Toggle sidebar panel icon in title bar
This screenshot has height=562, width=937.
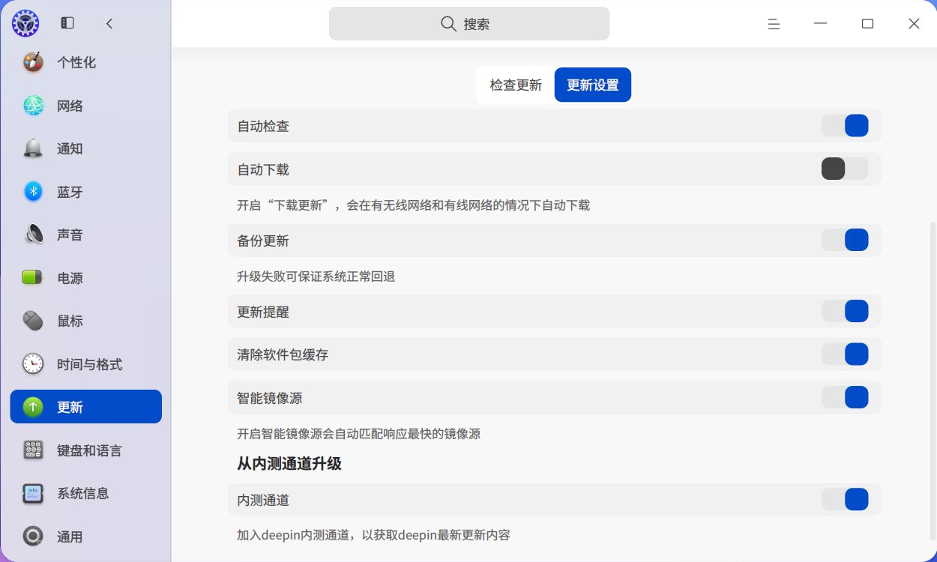coord(67,23)
